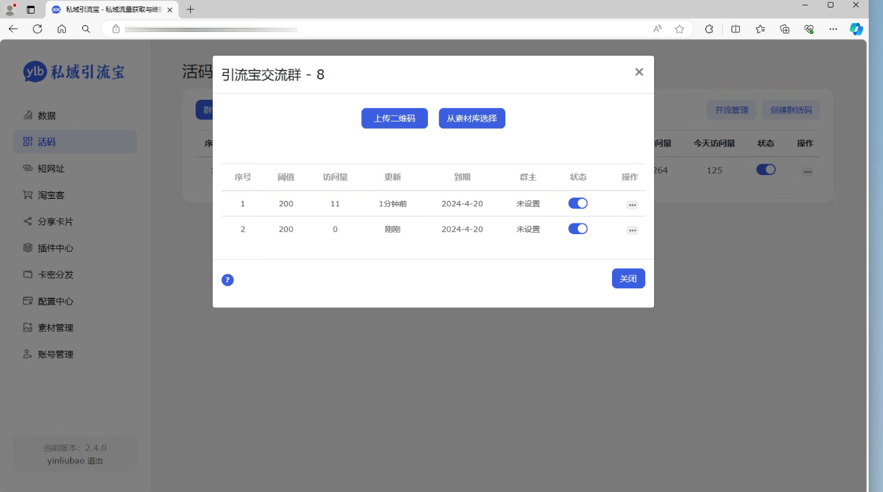Viewport: 883px width, 492px height.
Task: Open 插件中心 in the sidebar
Action: coord(55,248)
